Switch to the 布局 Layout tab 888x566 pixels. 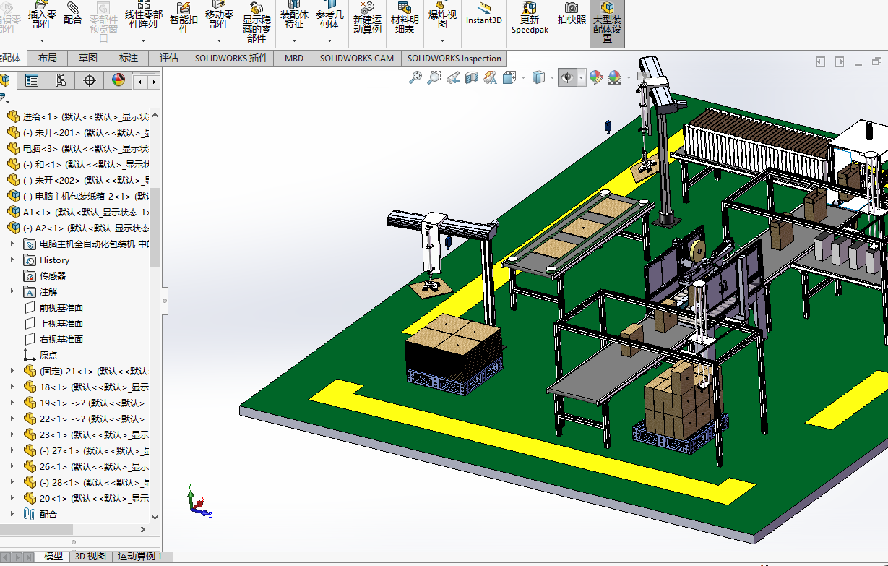pos(48,59)
